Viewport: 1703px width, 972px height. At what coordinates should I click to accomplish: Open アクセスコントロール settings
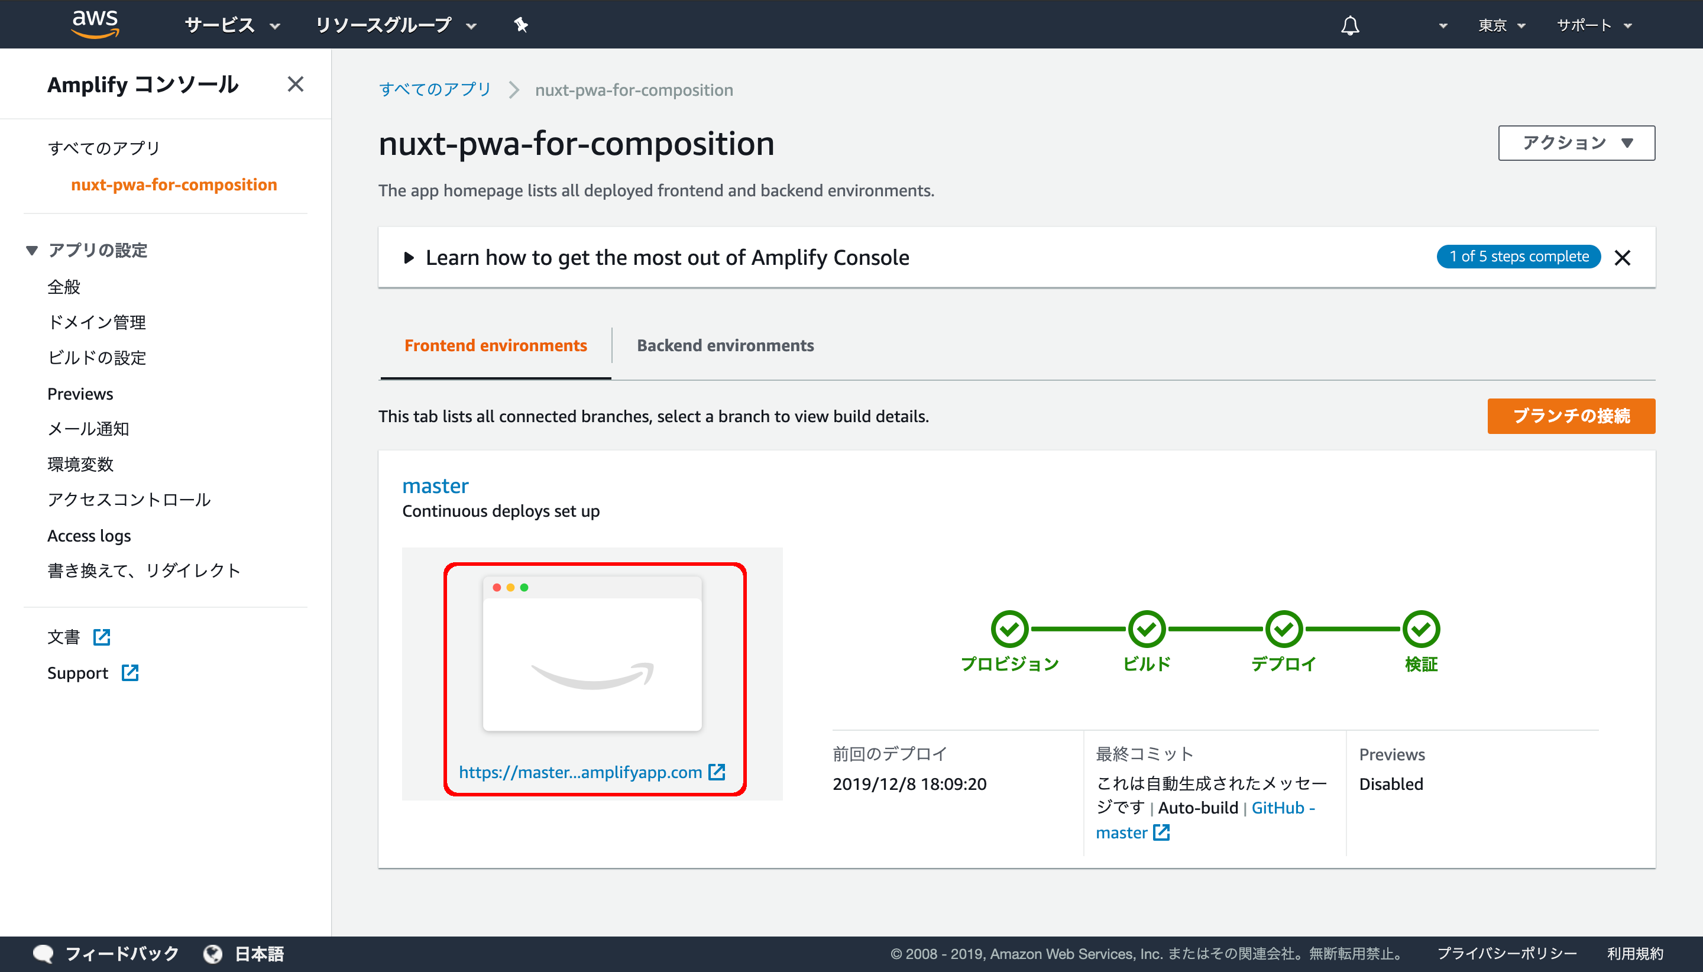click(x=129, y=500)
